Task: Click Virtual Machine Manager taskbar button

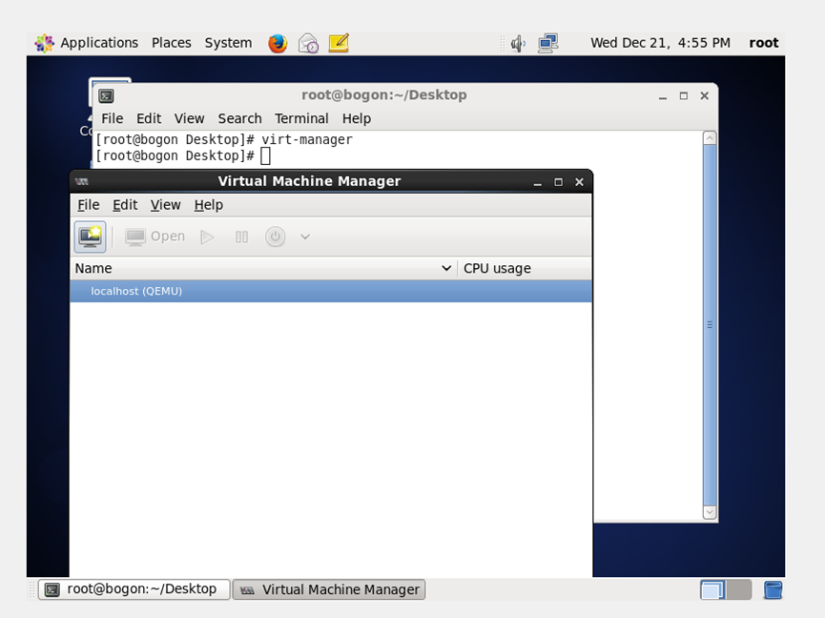Action: coord(329,589)
